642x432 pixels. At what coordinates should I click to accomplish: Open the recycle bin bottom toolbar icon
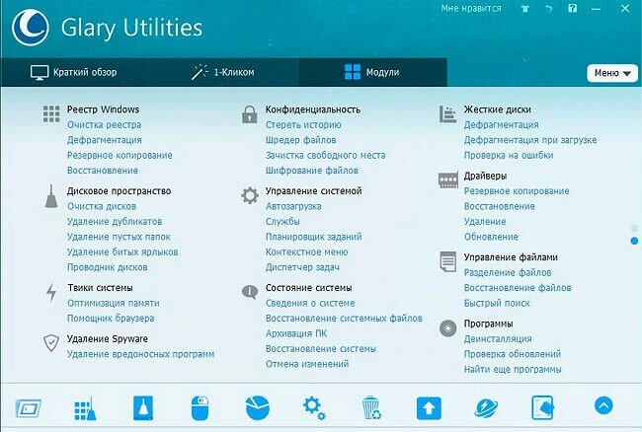371,408
